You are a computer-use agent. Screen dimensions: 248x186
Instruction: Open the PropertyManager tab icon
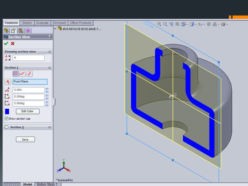14,30
